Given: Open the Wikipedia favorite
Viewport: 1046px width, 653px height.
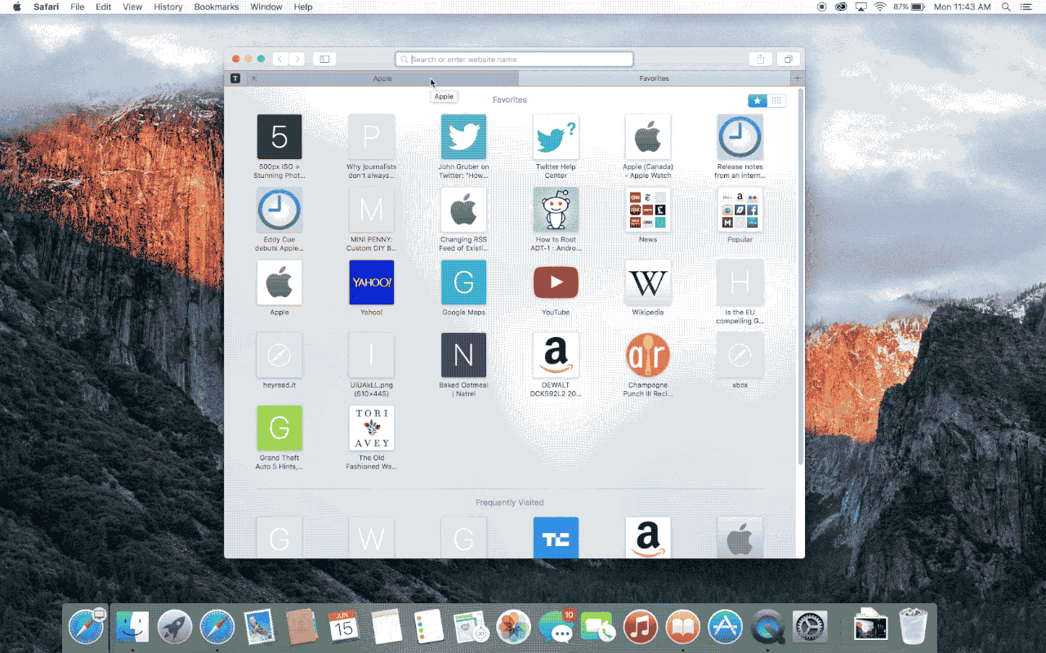Looking at the screenshot, I should click(x=648, y=282).
